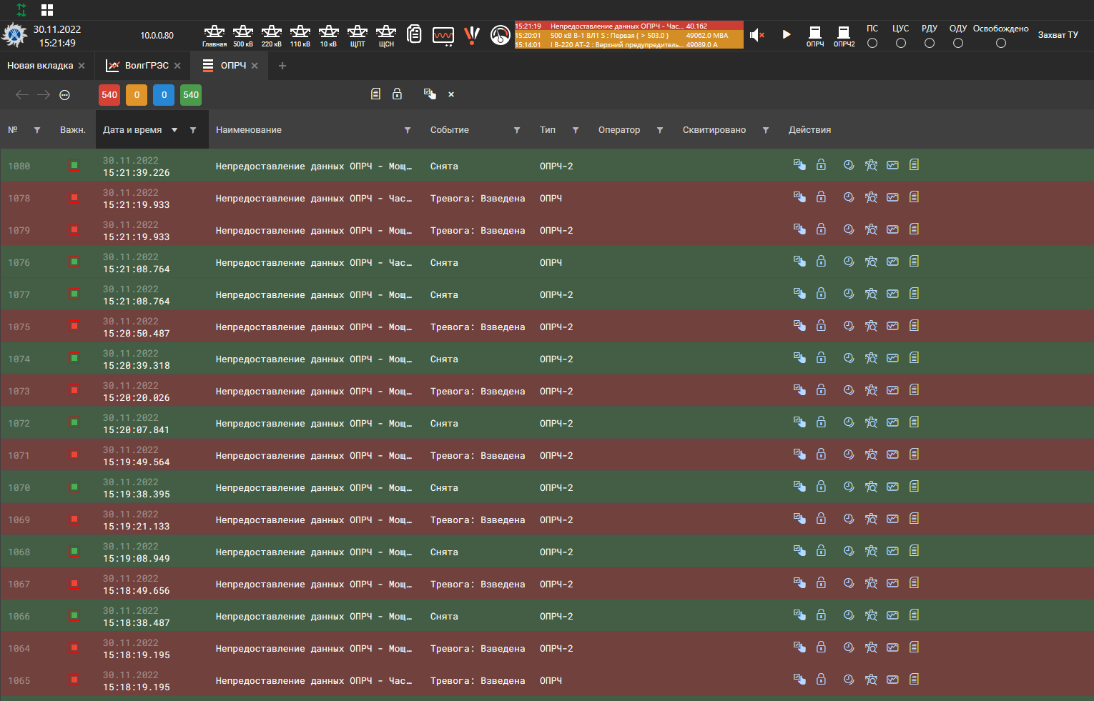Unmute alarm sound with the speaker icon
This screenshot has height=701, width=1094.
tap(757, 35)
